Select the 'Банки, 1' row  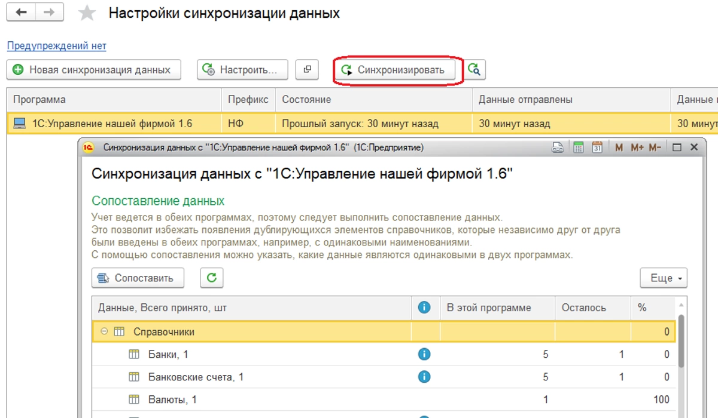[x=384, y=355]
